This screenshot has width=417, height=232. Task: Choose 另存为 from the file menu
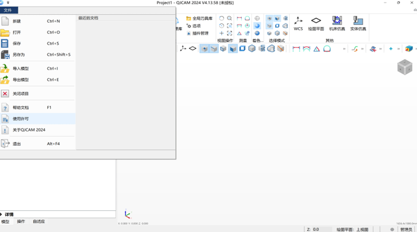point(19,55)
